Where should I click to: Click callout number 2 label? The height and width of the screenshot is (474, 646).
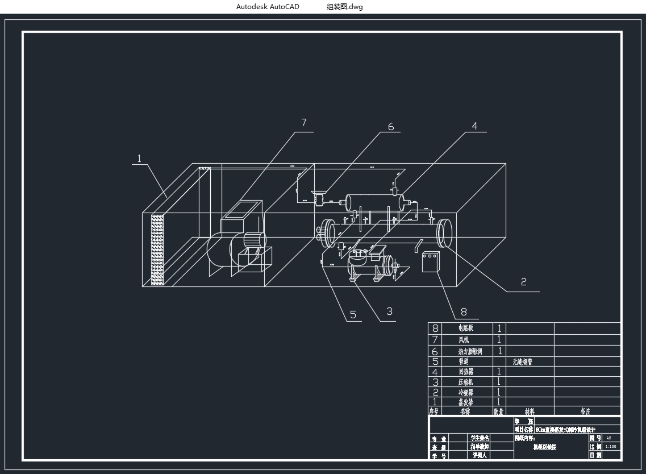point(523,282)
